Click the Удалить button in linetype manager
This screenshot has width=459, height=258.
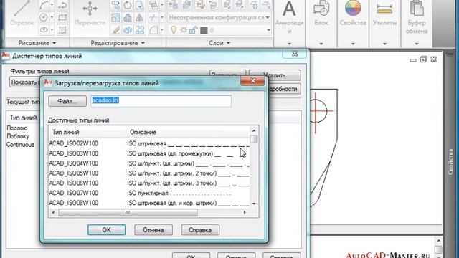coord(275,75)
